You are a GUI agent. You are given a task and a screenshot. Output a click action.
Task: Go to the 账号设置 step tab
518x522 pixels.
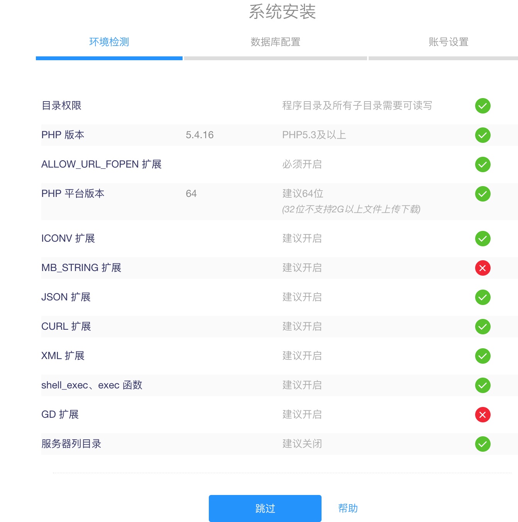pos(448,42)
